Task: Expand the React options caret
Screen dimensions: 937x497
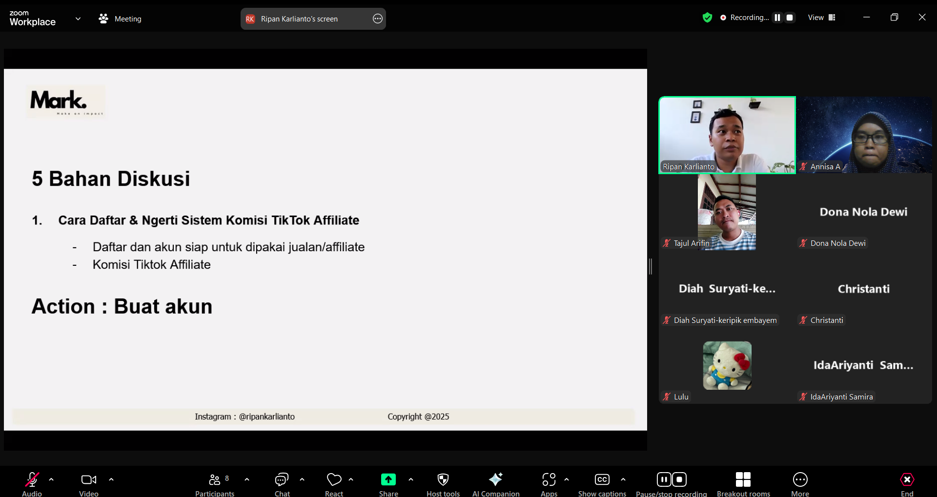Action: (351, 480)
